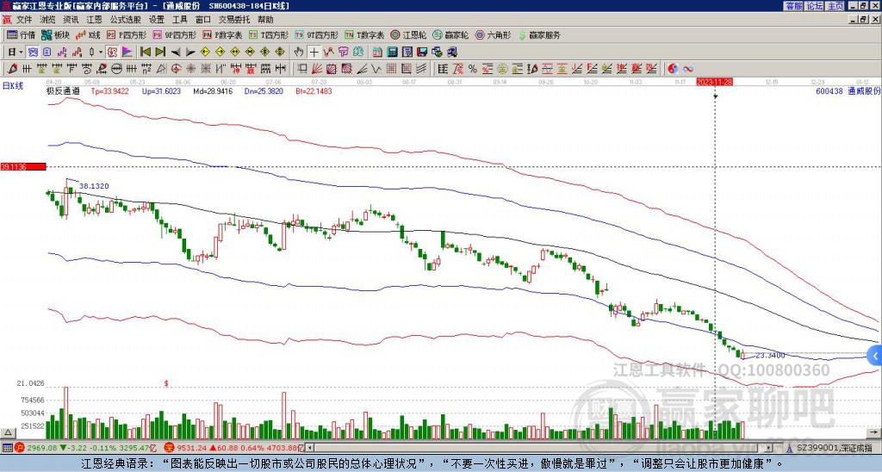Click the 38.1320 high price label
Screen dimensions: 882x472
[94, 186]
